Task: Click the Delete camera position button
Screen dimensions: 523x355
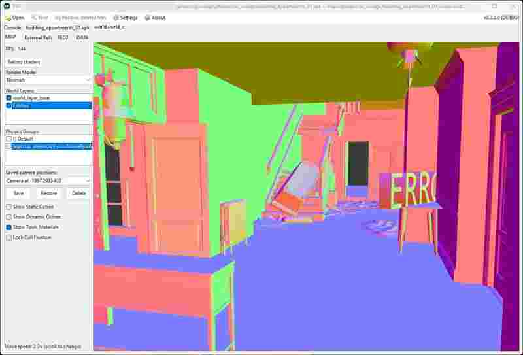Action: click(78, 194)
